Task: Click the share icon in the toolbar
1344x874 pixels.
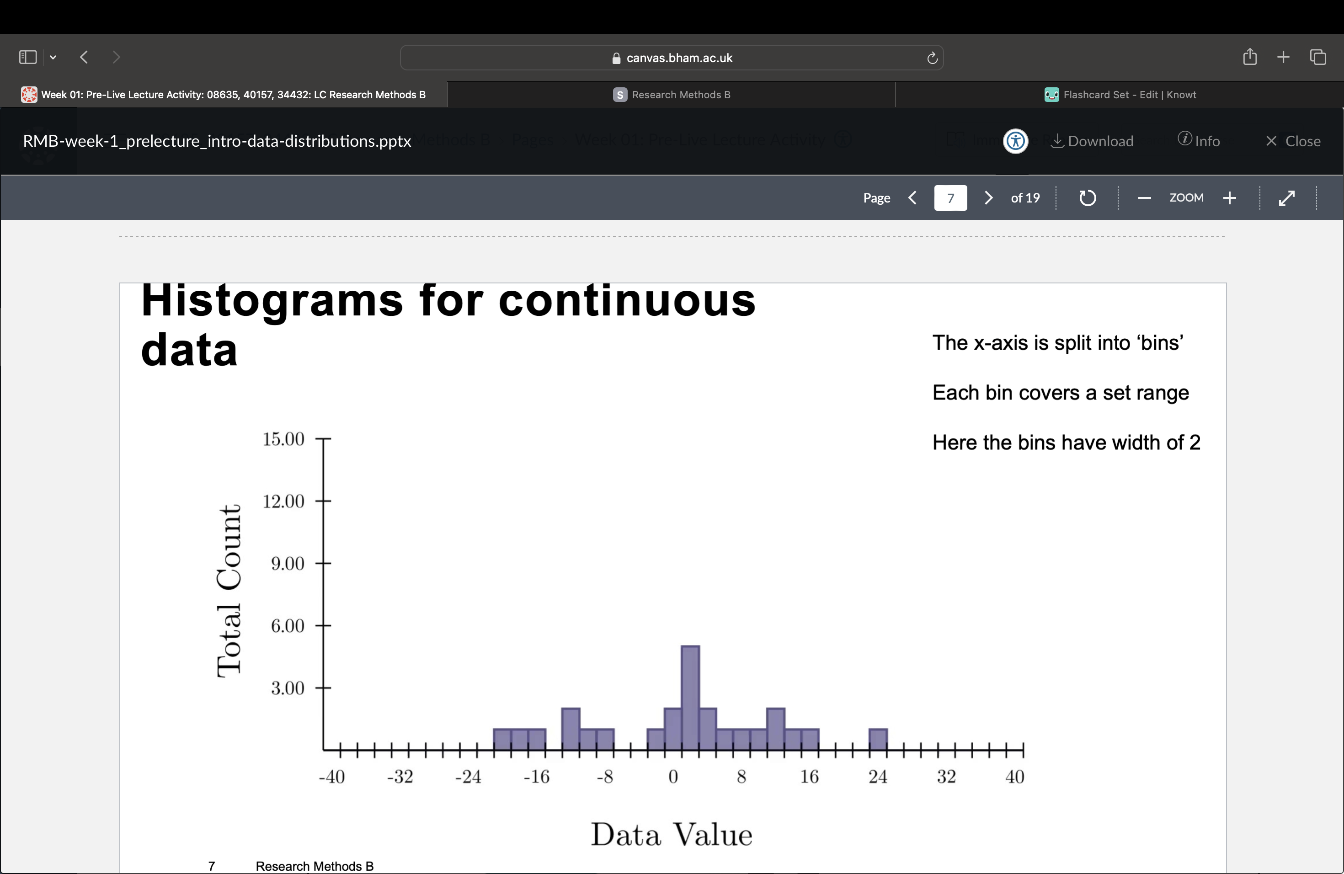Action: pos(1250,57)
